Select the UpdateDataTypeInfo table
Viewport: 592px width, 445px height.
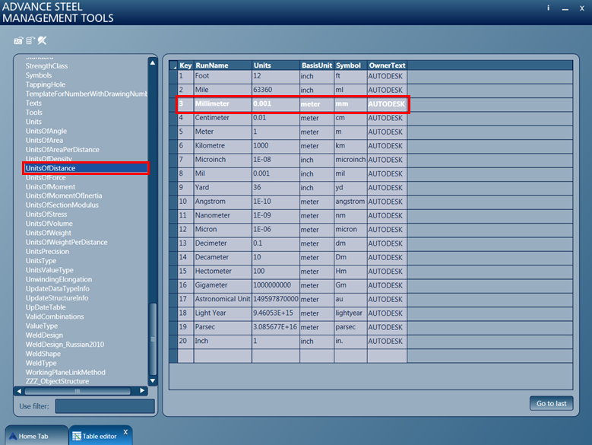coord(58,288)
